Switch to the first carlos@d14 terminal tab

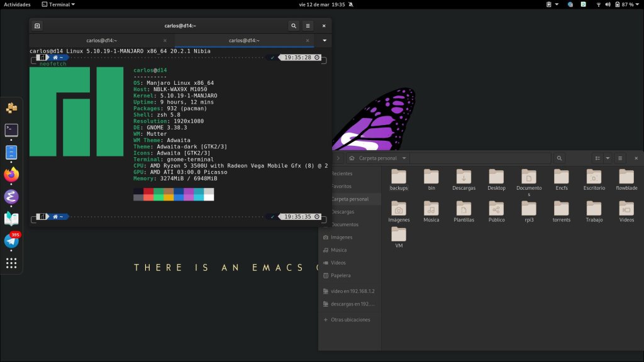click(101, 40)
